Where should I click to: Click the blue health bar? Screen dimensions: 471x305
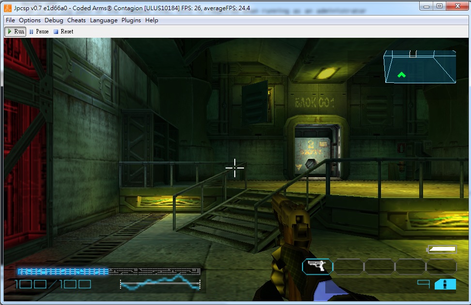click(x=109, y=272)
